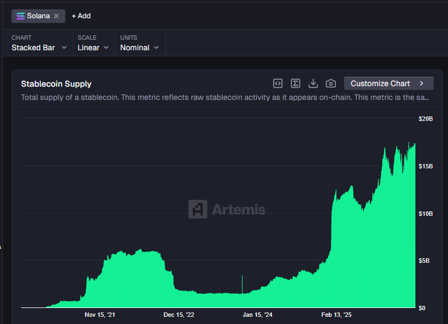448x324 pixels.
Task: Click the Dec 15, '22 x-axis date
Action: 178,315
